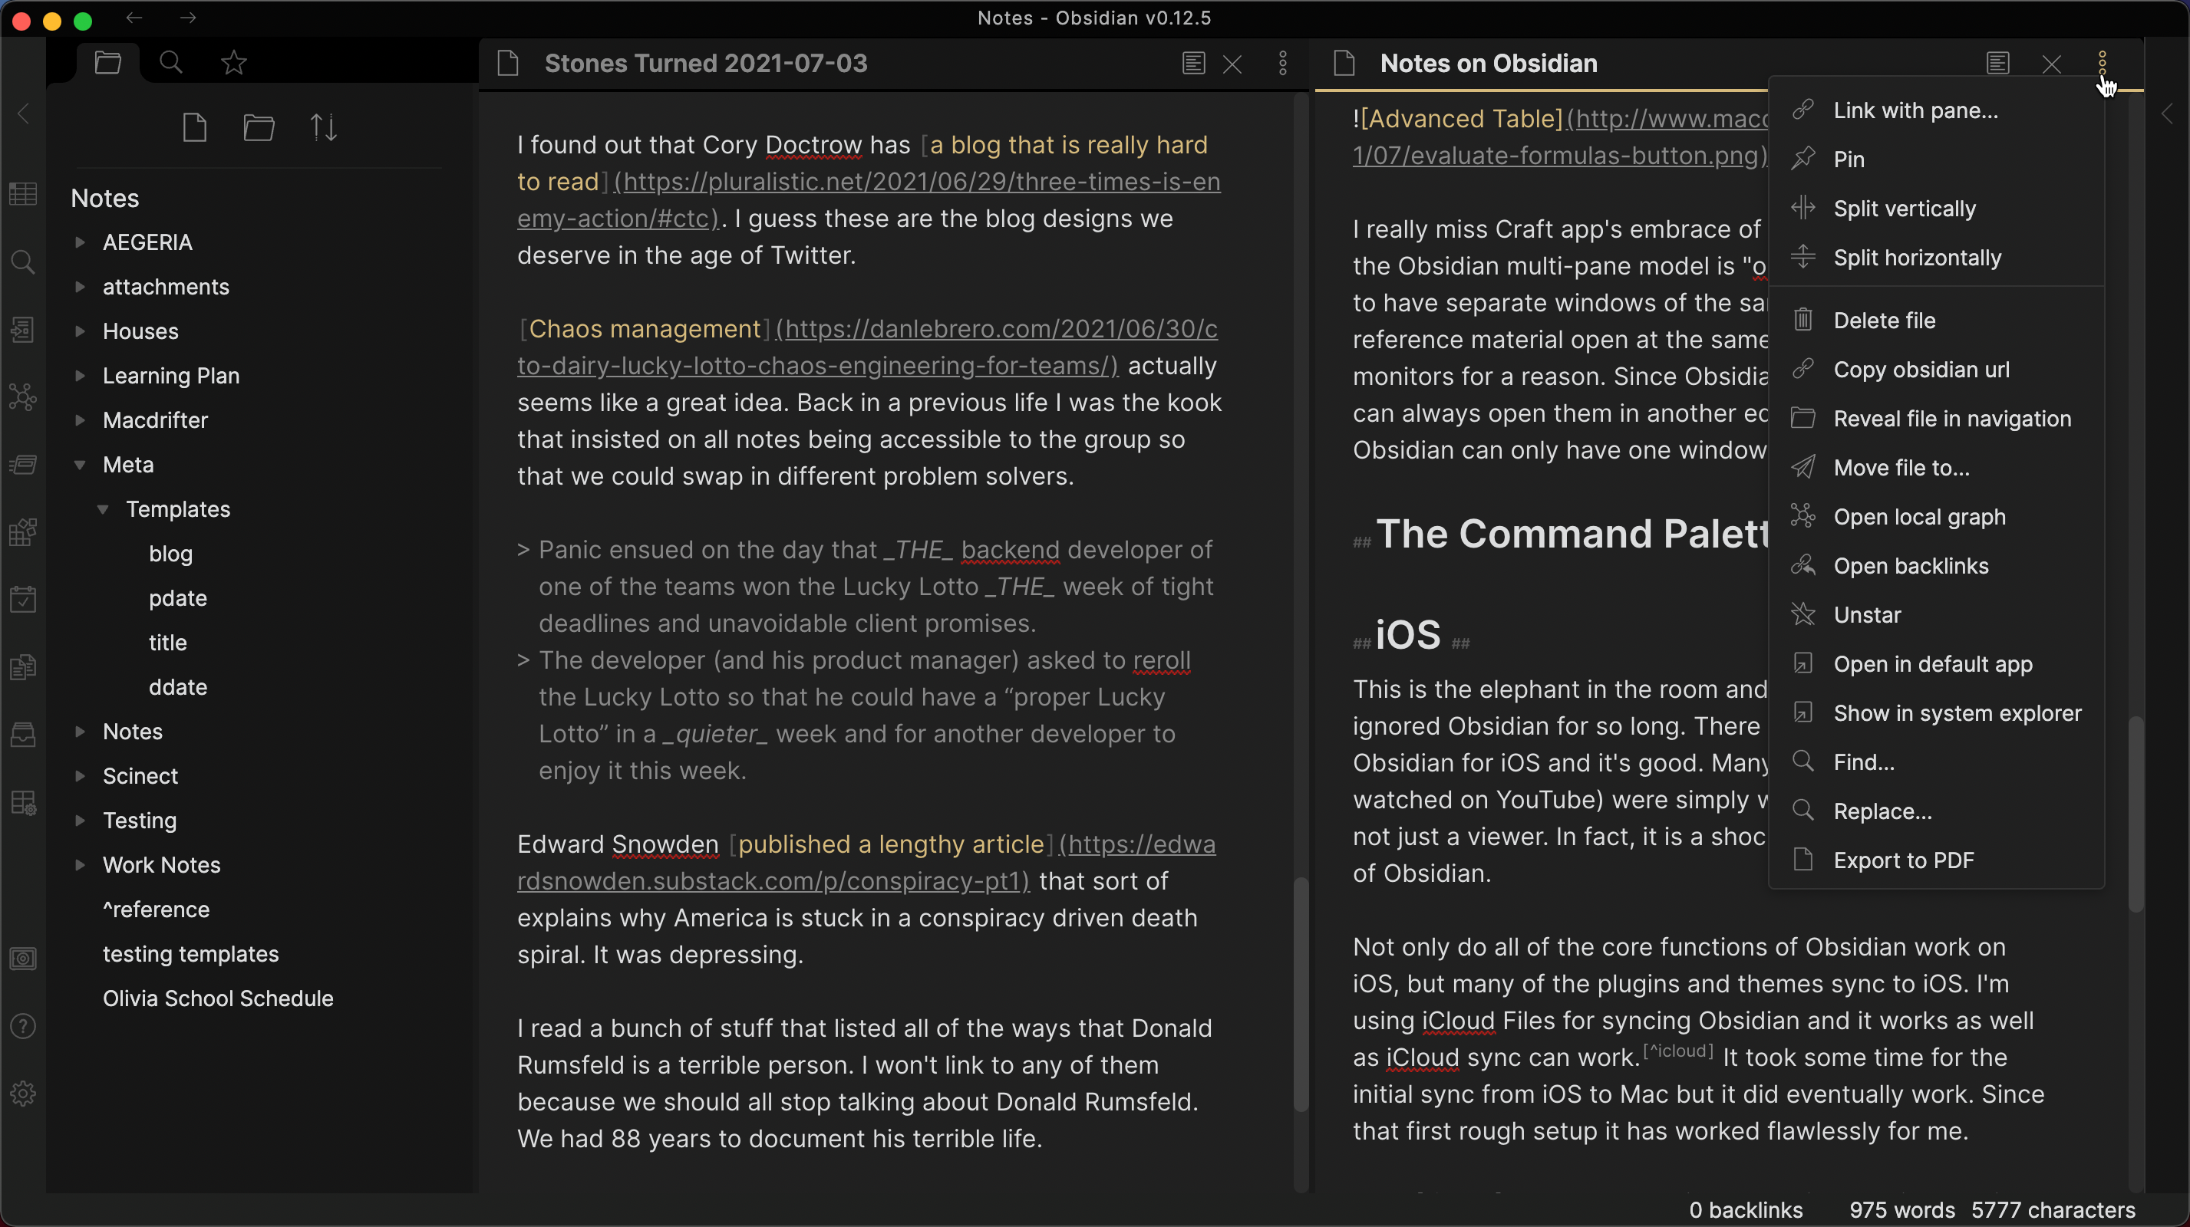2190x1227 pixels.
Task: Open the search tab in sidebar
Action: (x=171, y=63)
